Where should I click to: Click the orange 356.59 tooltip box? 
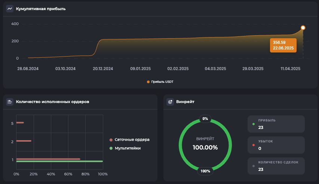(283, 45)
